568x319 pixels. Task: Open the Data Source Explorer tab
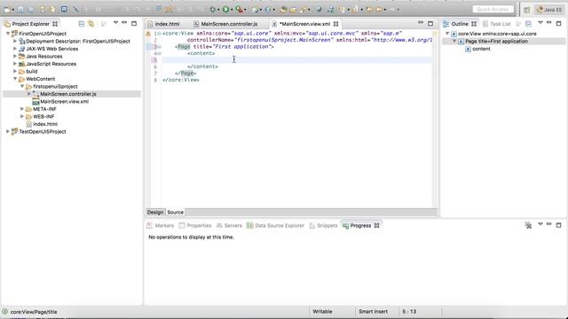pos(275,226)
